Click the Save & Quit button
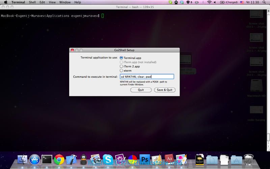Image resolution: width=270 pixels, height=169 pixels. click(165, 90)
